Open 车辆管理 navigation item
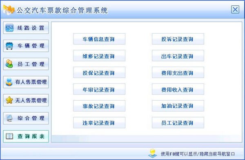The width and height of the screenshot is (245, 160). pyautogui.click(x=26, y=46)
